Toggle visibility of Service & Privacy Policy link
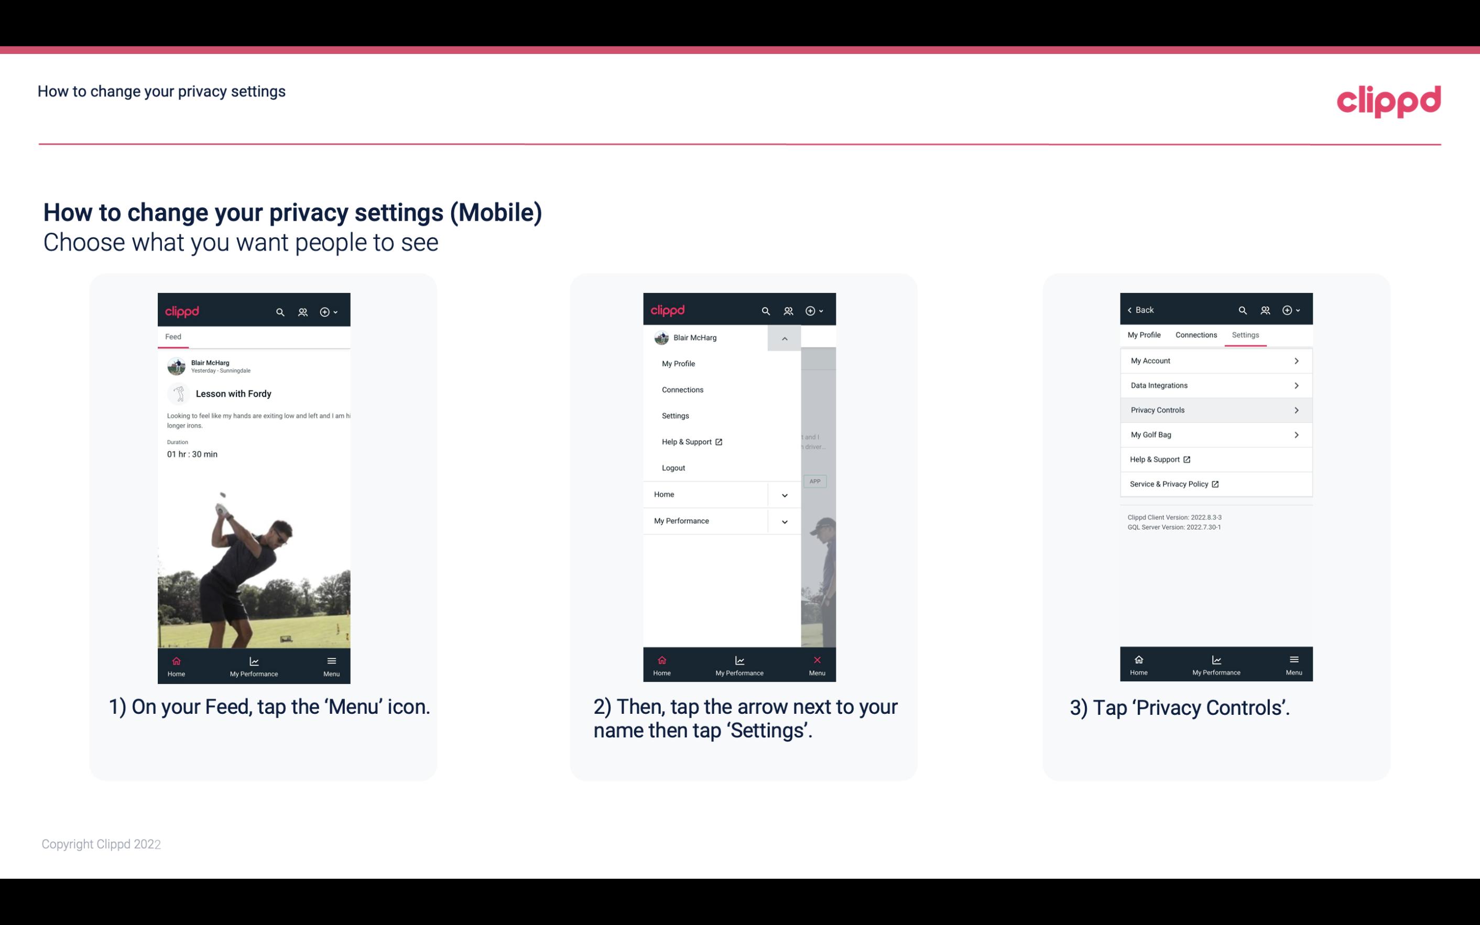The image size is (1480, 925). click(x=1215, y=484)
